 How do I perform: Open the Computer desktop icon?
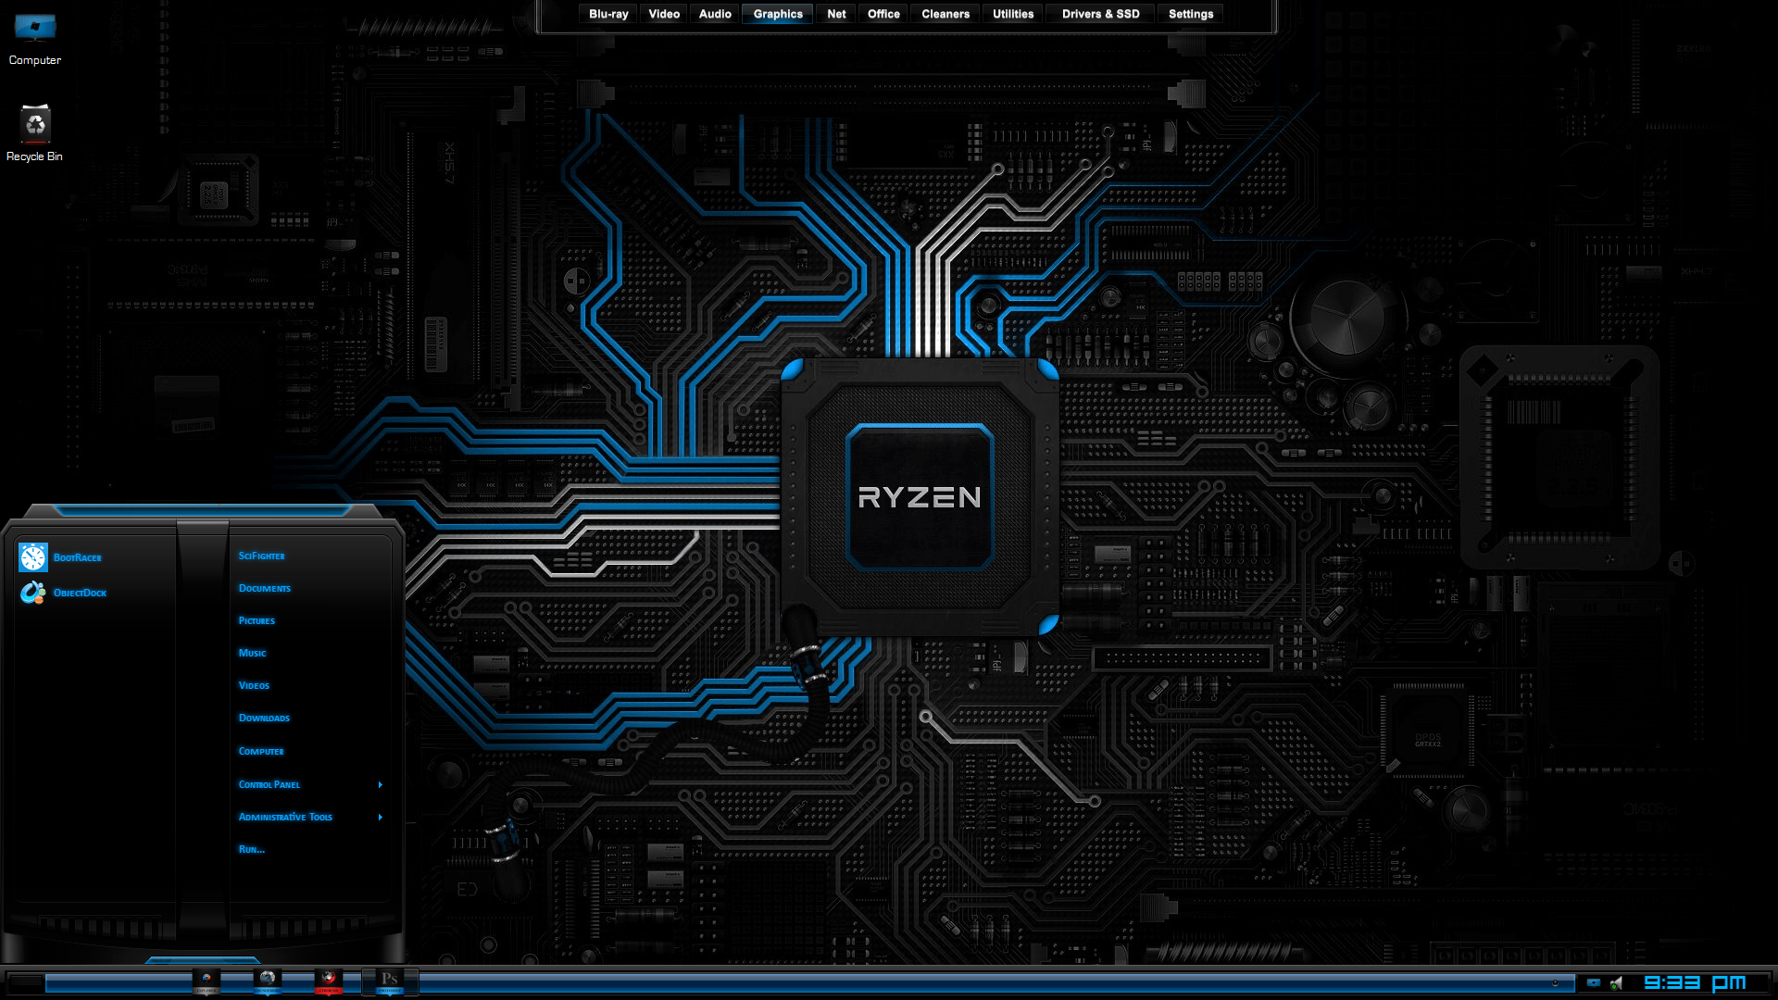pyautogui.click(x=34, y=32)
